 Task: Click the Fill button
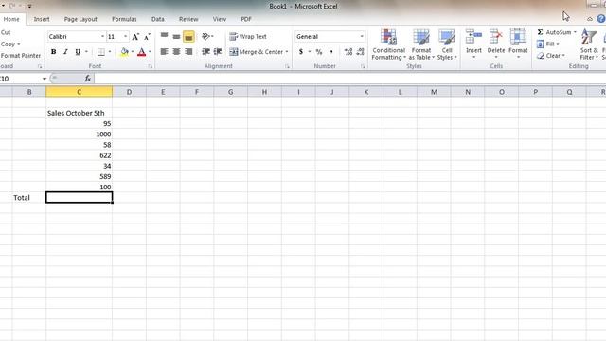click(547, 45)
